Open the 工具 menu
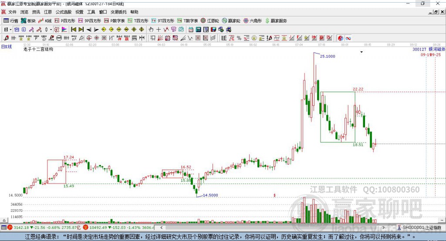This screenshot has width=446, height=241. tap(91, 12)
